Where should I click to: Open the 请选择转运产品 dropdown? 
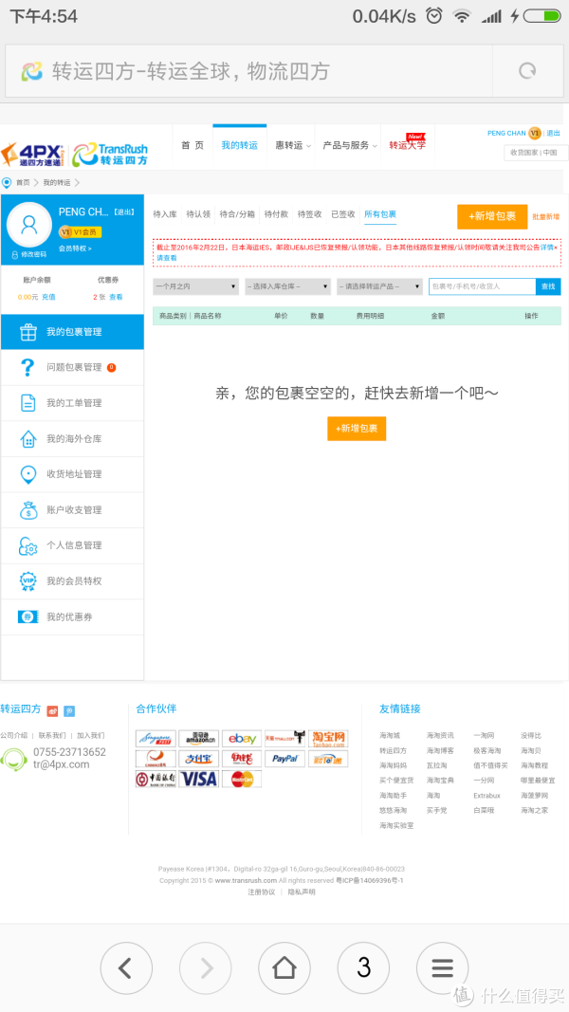[379, 286]
